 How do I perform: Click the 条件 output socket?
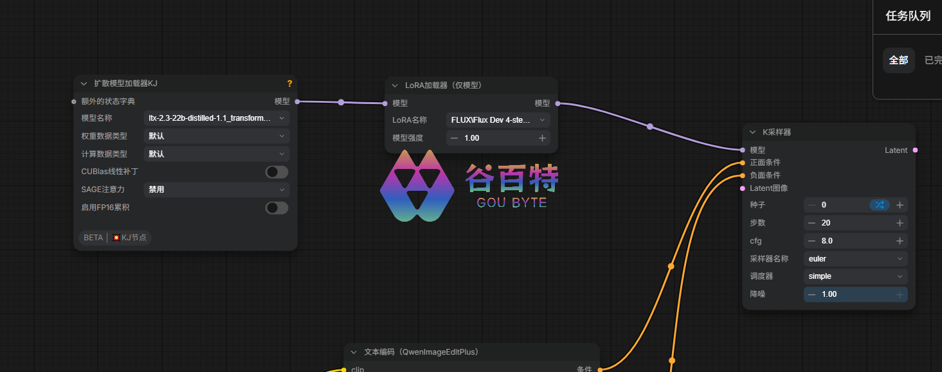[x=600, y=369]
